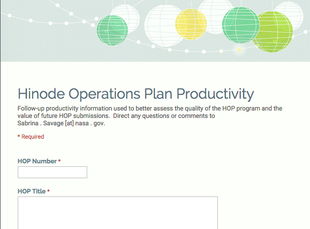Click the HOP Title field label

(32, 191)
